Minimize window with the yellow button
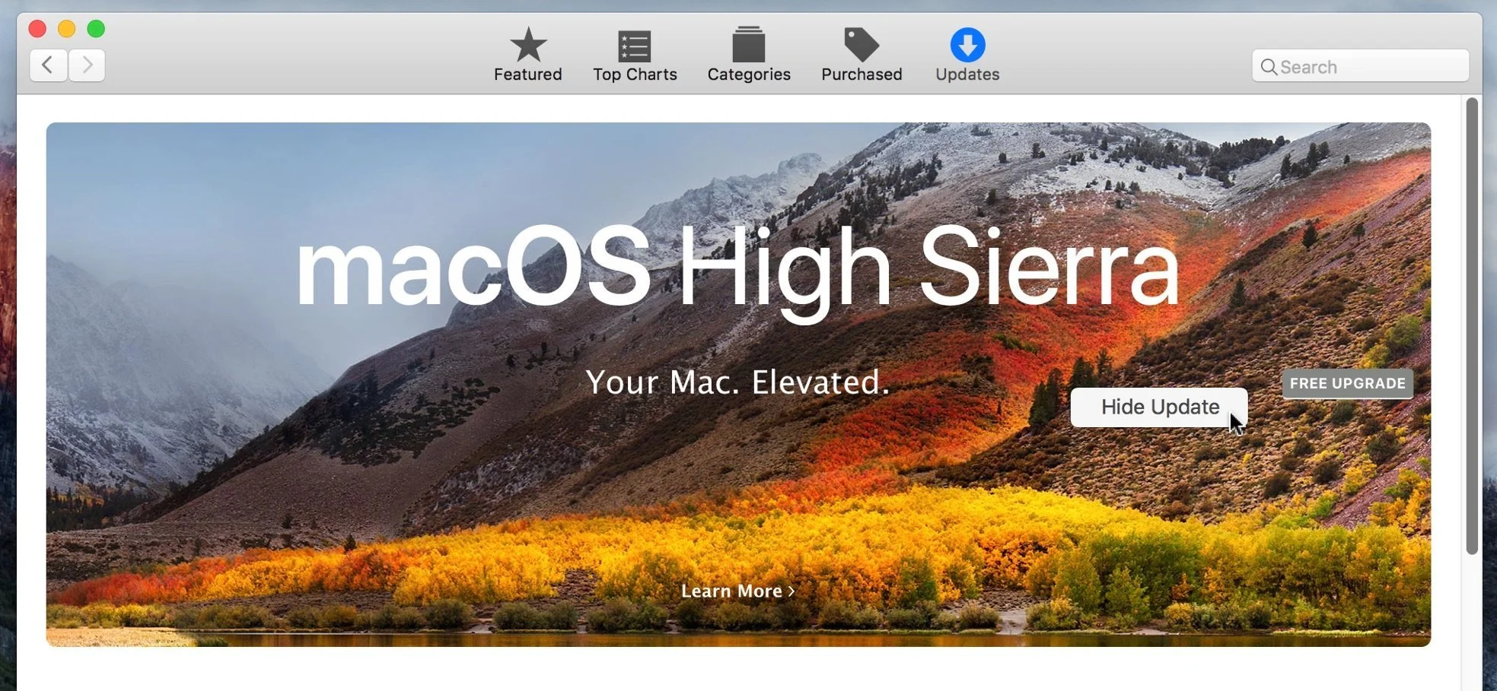The width and height of the screenshot is (1497, 691). pos(67,29)
